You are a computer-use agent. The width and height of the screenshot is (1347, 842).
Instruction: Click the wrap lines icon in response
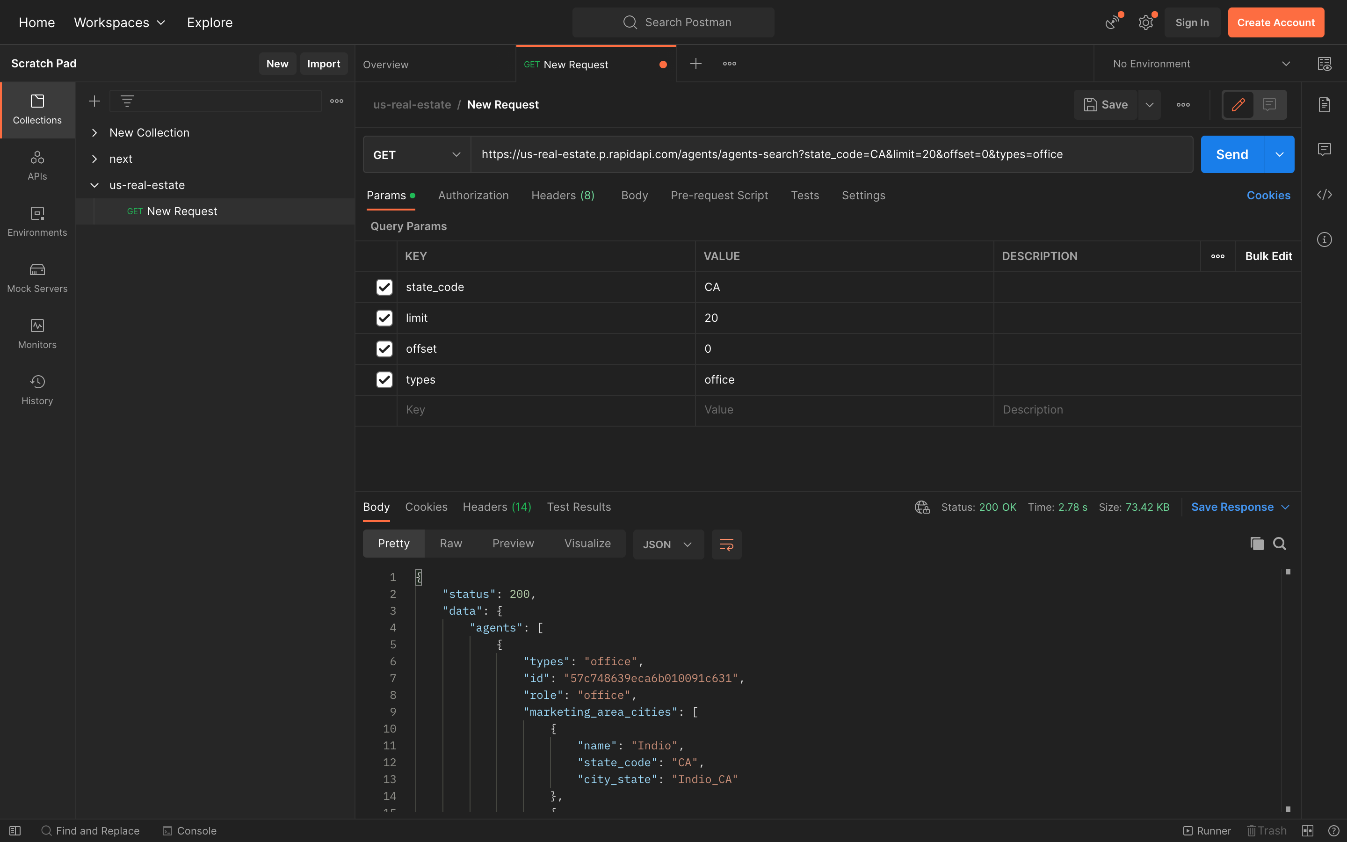coord(726,544)
